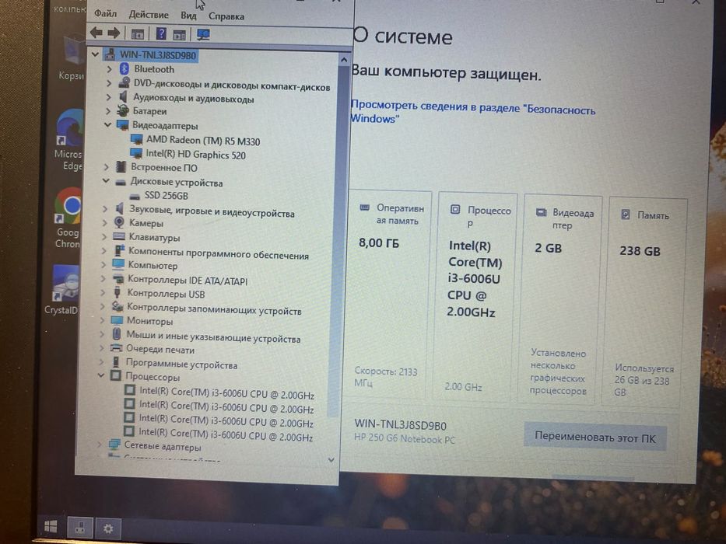Screen dimensions: 726x544
Task: Open the Вид menu
Action: [x=188, y=16]
